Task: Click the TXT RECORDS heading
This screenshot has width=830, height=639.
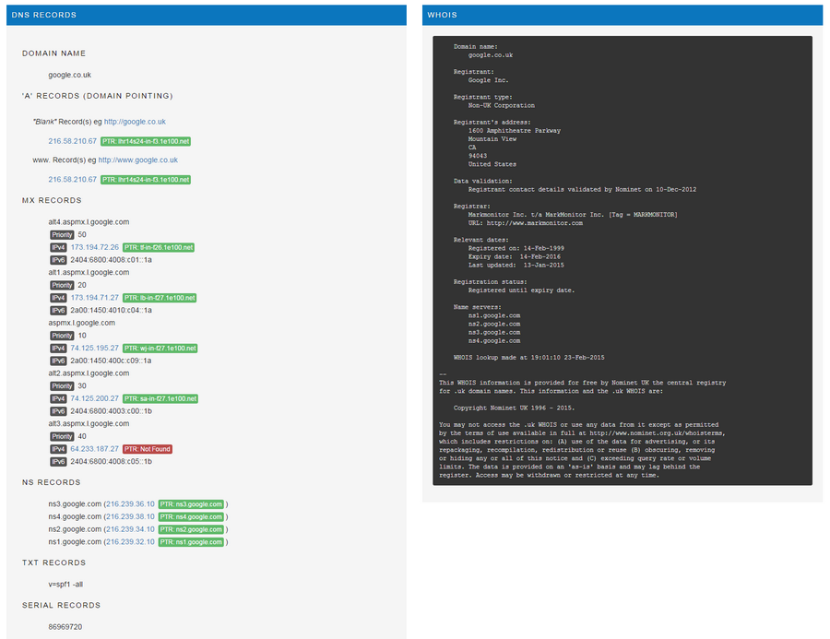Action: point(53,562)
